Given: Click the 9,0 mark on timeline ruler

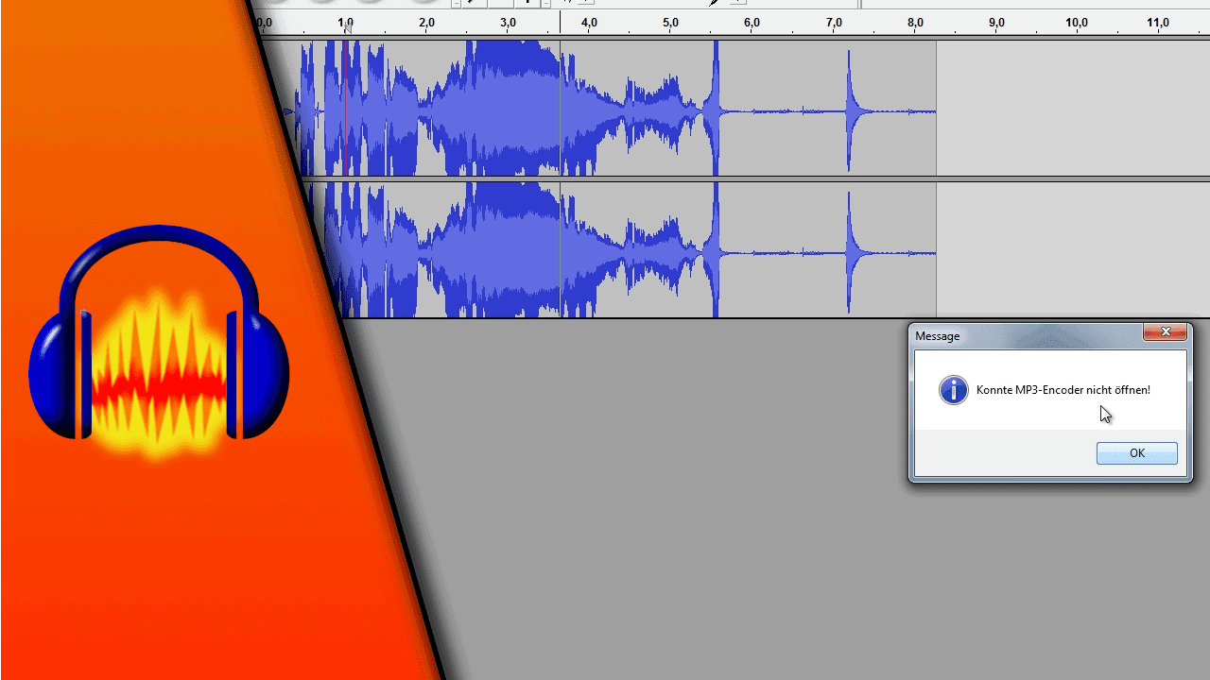Looking at the screenshot, I should [x=996, y=23].
